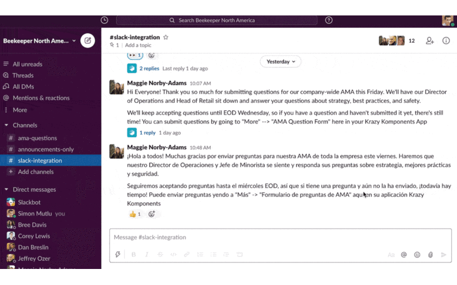The height and width of the screenshot is (285, 457).
Task: Toggle the thumbs up reaction
Action: (x=135, y=214)
